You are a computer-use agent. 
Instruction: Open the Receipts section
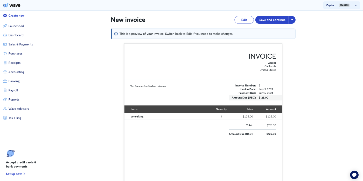pyautogui.click(x=14, y=63)
